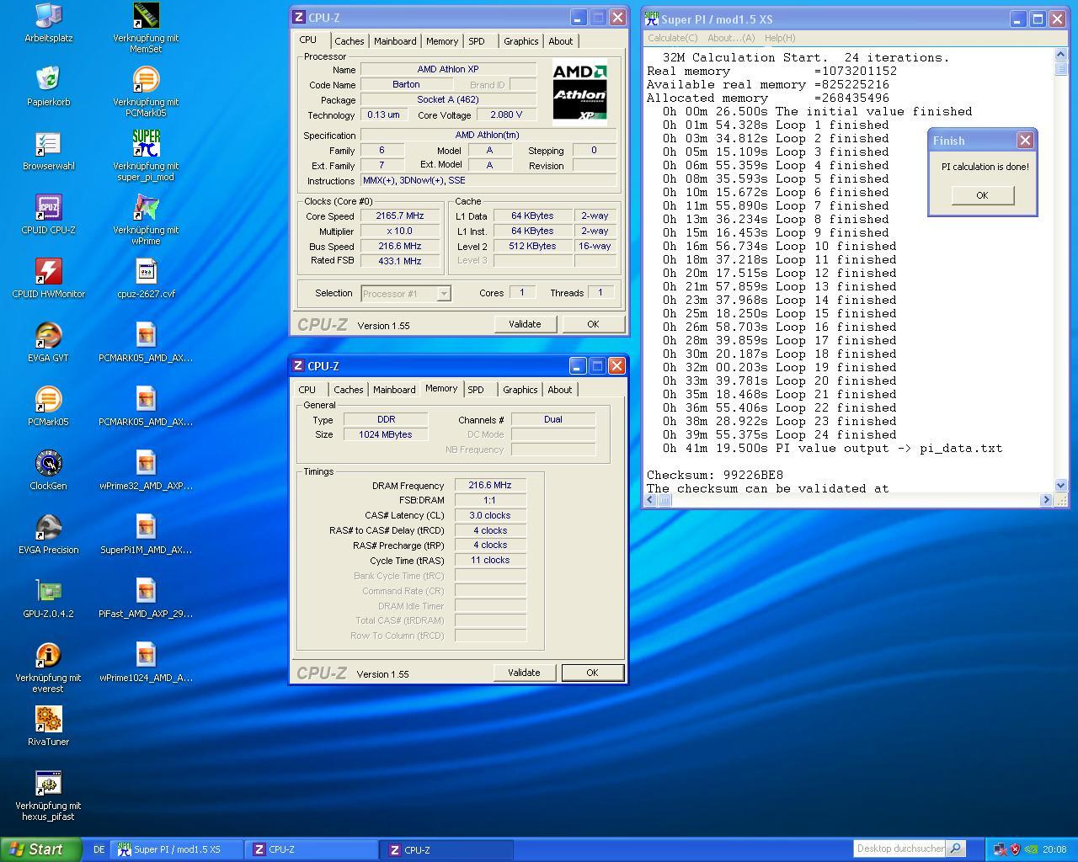The height and width of the screenshot is (862, 1078).
Task: Click Super PI / mod1.5 XS taskbar button
Action: coord(177,849)
